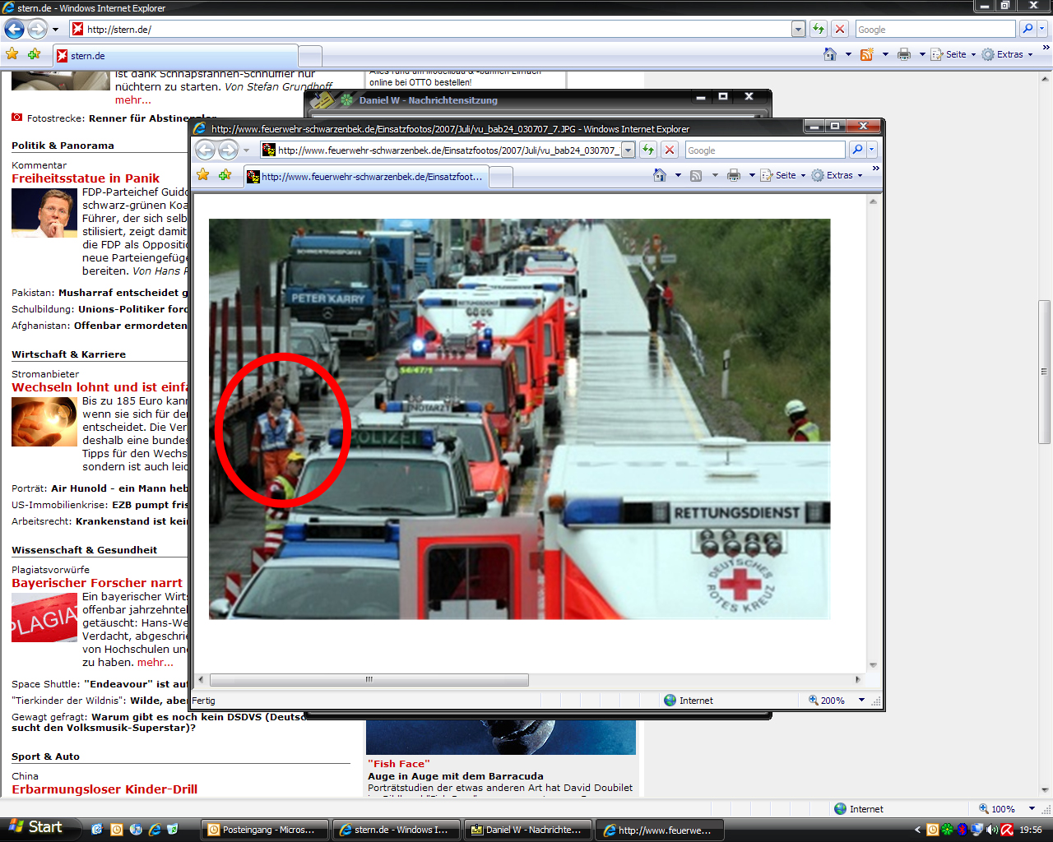Open Extras menu in the feuerwehr window
1053x842 pixels.
837,175
